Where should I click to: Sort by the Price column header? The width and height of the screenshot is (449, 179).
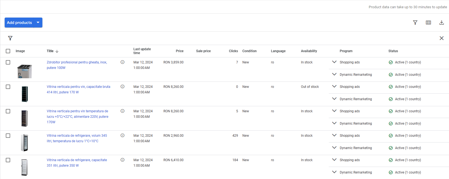coord(179,51)
